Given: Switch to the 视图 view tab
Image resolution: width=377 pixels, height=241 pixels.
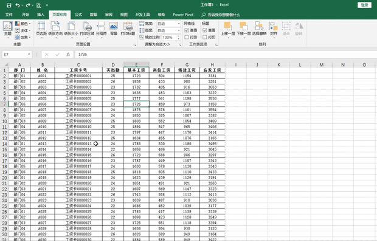Looking at the screenshot, I should click(x=124, y=15).
